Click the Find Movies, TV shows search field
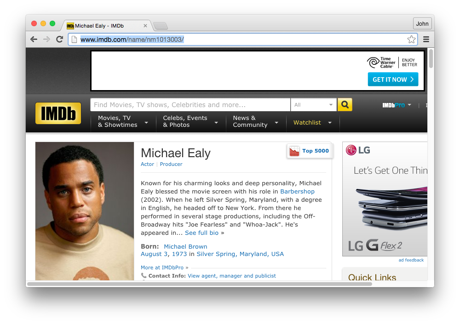The image size is (460, 324). (190, 105)
